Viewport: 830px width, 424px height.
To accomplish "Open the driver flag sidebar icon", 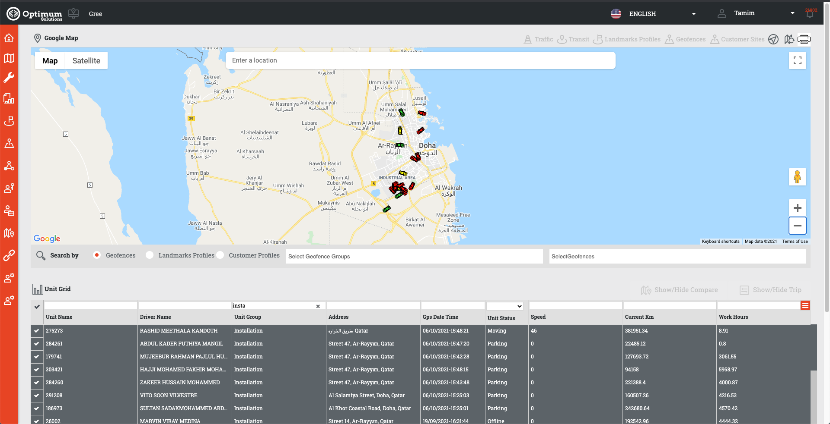I will click(x=9, y=188).
